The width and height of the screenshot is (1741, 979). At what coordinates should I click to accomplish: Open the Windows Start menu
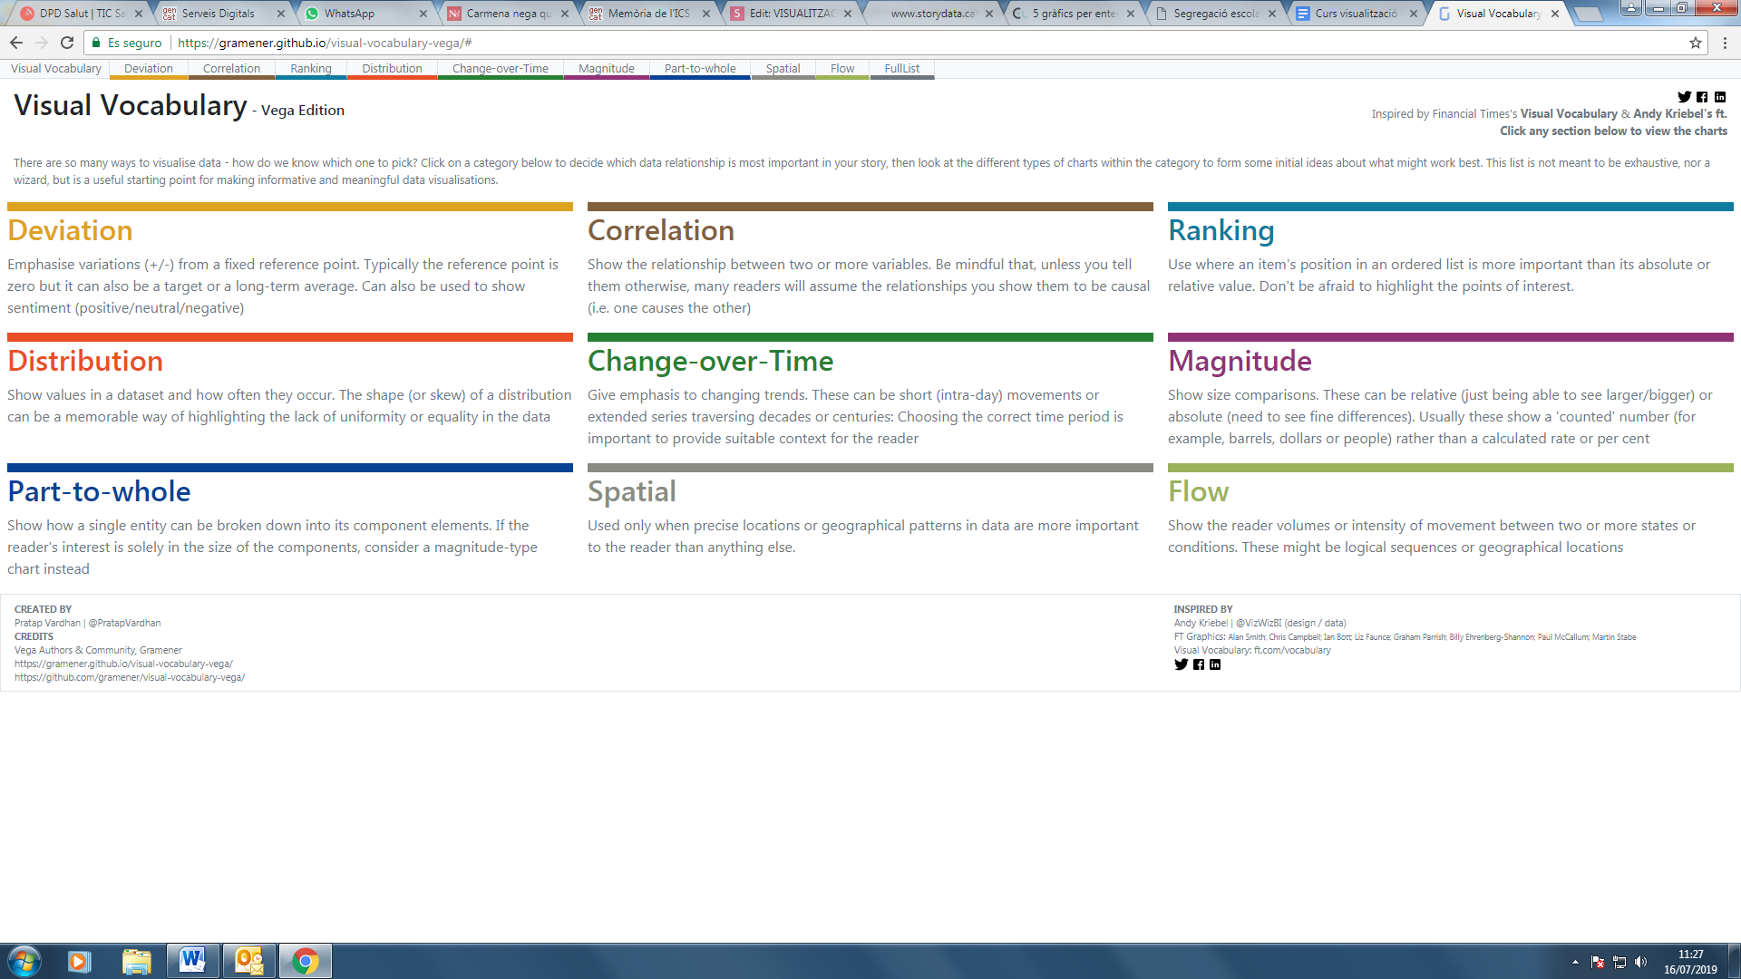[24, 961]
